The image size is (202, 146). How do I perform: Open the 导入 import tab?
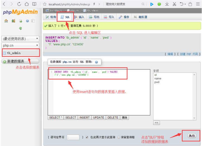[109, 17]
